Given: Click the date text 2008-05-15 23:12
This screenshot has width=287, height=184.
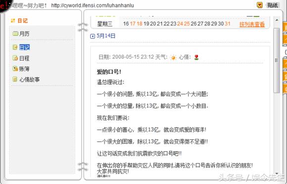Looking at the screenshot, I should 133,57.
